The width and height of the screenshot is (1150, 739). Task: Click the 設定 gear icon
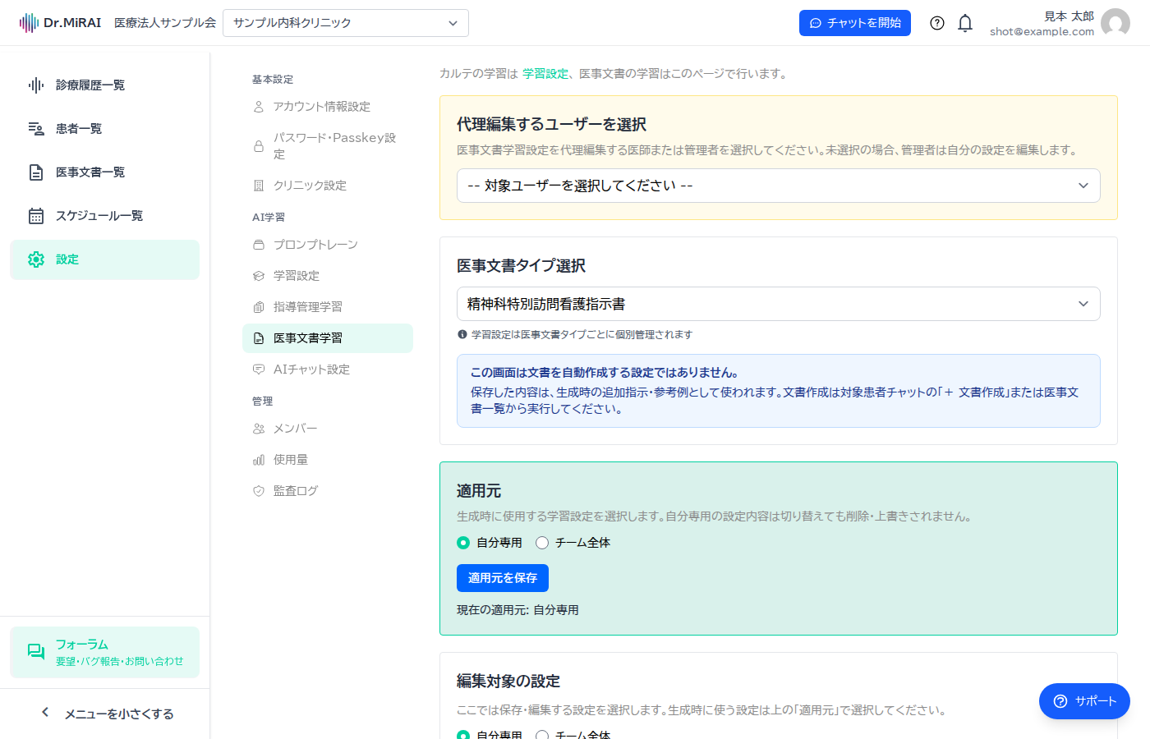click(x=36, y=259)
